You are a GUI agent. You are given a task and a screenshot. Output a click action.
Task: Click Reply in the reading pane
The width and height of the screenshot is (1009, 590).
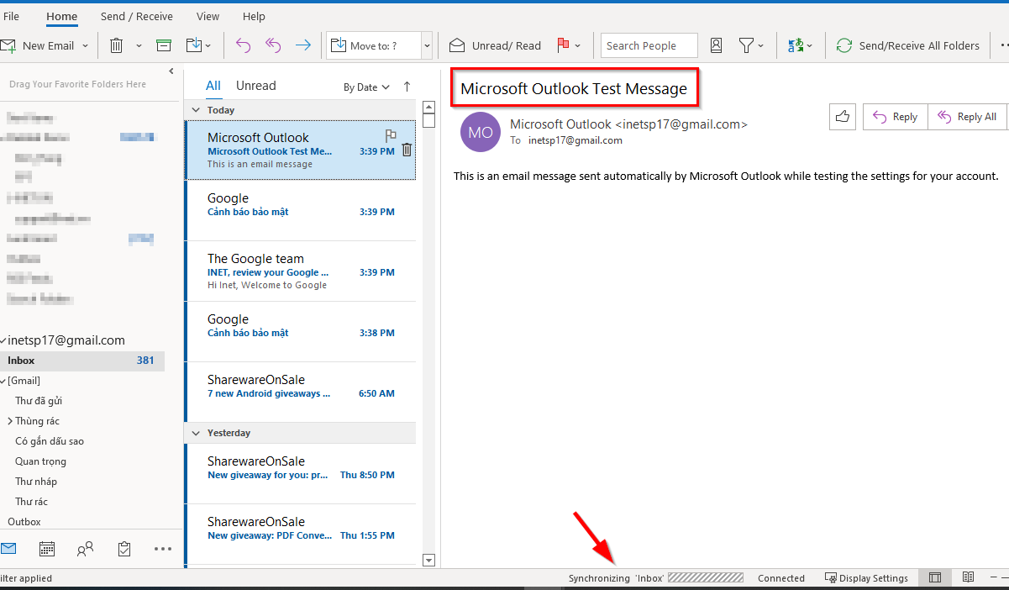pyautogui.click(x=896, y=117)
